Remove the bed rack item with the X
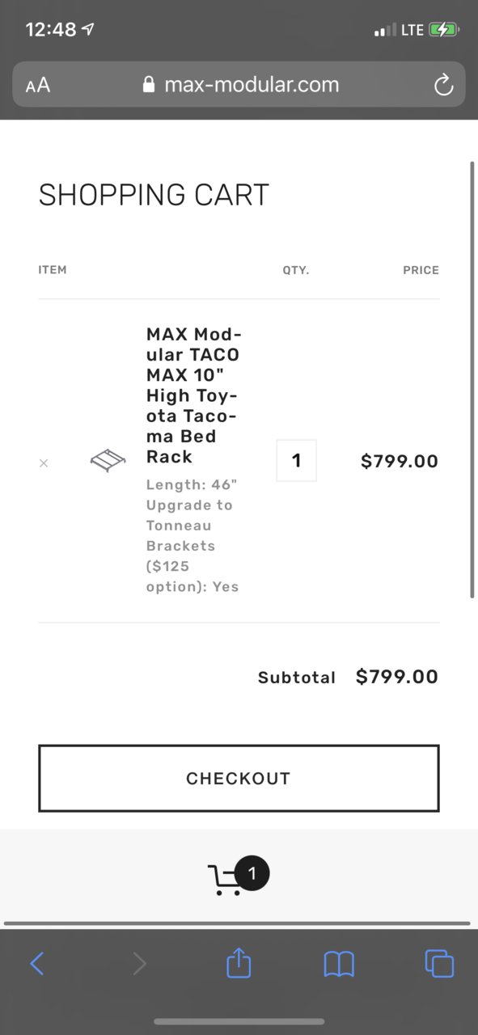Viewport: 478px width, 1035px height. pyautogui.click(x=44, y=463)
